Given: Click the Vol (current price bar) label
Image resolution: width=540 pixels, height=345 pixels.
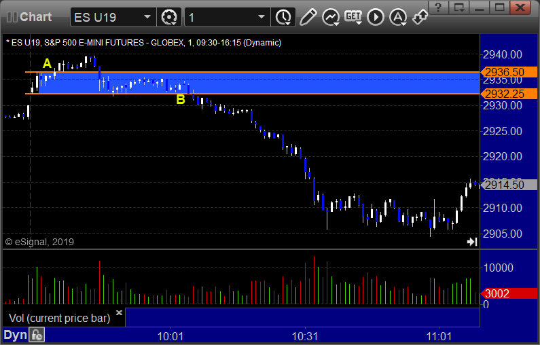Looking at the screenshot, I should click(59, 318).
